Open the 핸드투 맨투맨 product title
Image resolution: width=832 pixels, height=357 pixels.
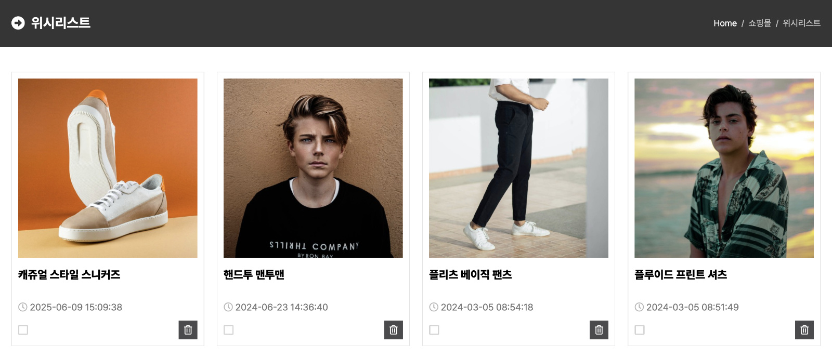point(254,274)
